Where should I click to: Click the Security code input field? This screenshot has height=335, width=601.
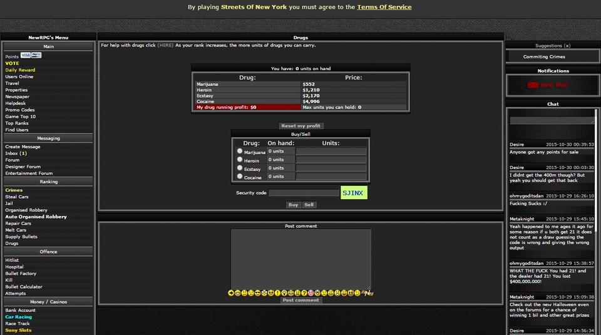304,193
